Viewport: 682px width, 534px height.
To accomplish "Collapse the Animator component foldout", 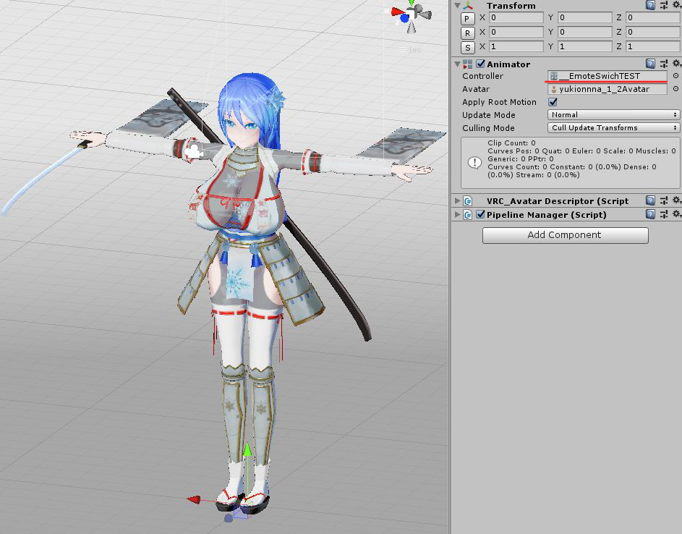I will pyautogui.click(x=457, y=64).
